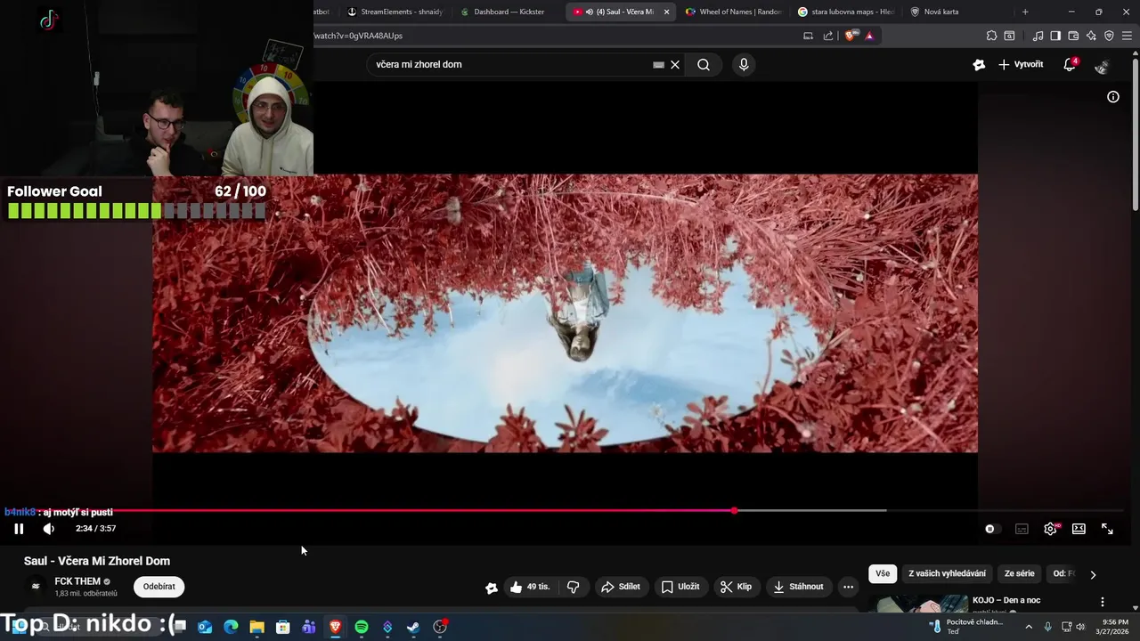The width and height of the screenshot is (1140, 641).
Task: Switch to theater mode in the player
Action: coord(1079,529)
